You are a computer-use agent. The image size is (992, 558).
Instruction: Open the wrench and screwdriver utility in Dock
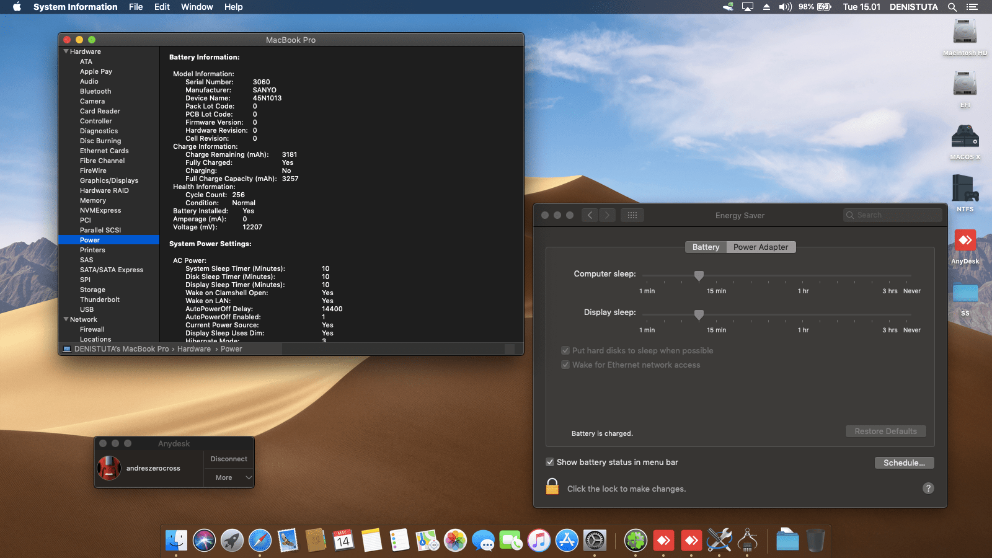pyautogui.click(x=719, y=541)
